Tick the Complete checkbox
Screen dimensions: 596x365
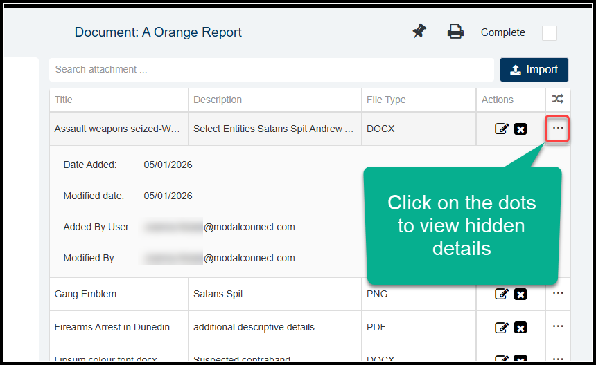coord(550,33)
